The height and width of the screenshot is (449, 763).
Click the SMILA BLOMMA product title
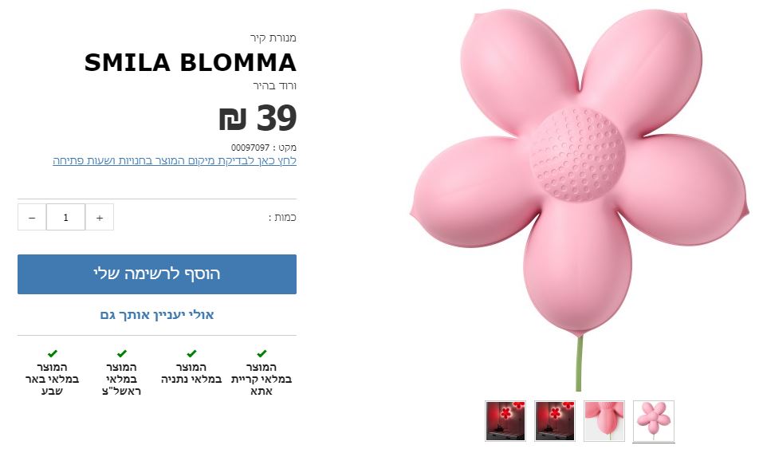(x=190, y=62)
